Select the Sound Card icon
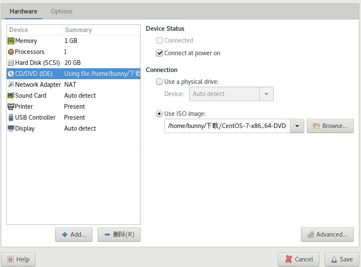This screenshot has height=267, width=361. coord(11,96)
